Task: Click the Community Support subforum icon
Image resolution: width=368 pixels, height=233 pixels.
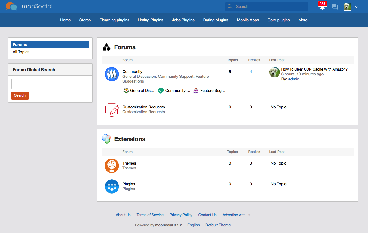Action: click(161, 90)
